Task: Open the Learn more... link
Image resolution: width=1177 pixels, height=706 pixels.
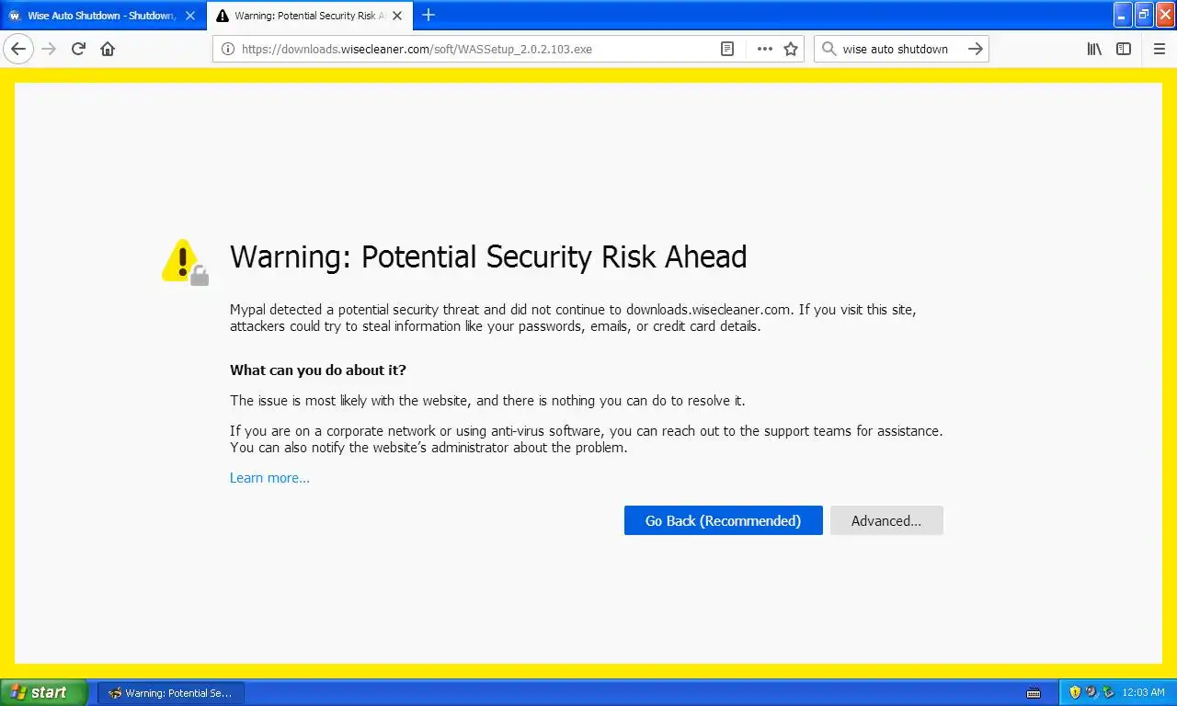Action: [x=269, y=478]
